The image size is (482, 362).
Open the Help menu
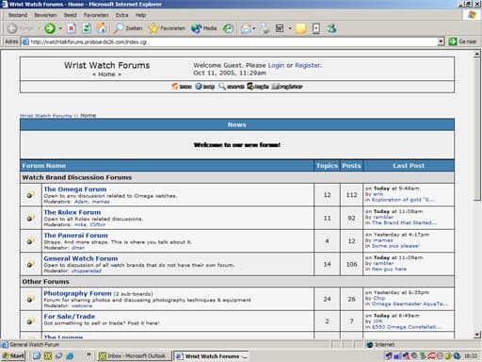[x=140, y=15]
